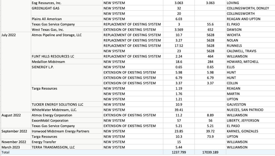This screenshot has width=275, height=156.
Task: Click the miles value 6.03 in Plains row
Action: [x=179, y=19]
